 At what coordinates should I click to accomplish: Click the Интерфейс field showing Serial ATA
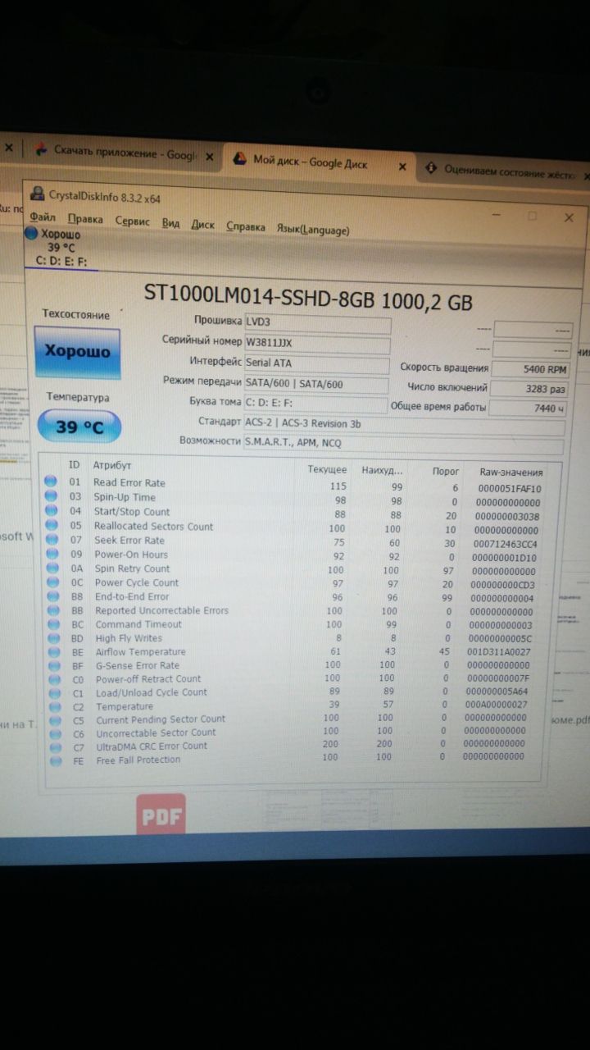tap(317, 363)
